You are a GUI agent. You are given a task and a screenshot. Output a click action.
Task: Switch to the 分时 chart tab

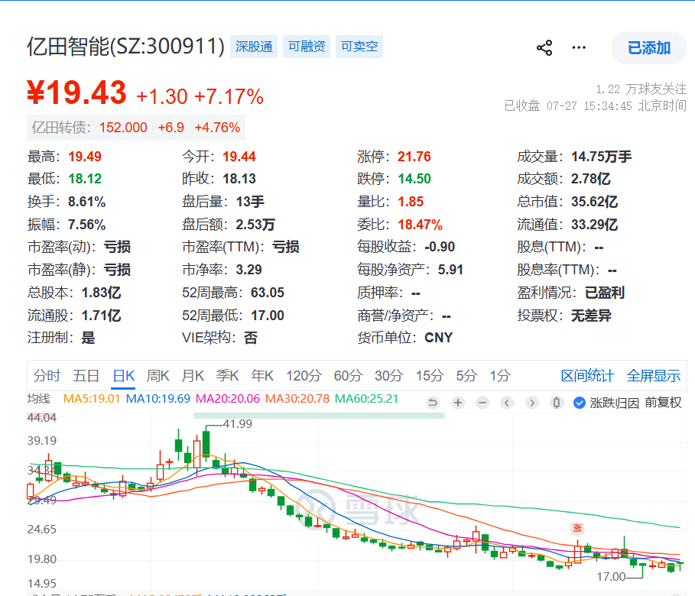[x=47, y=376]
